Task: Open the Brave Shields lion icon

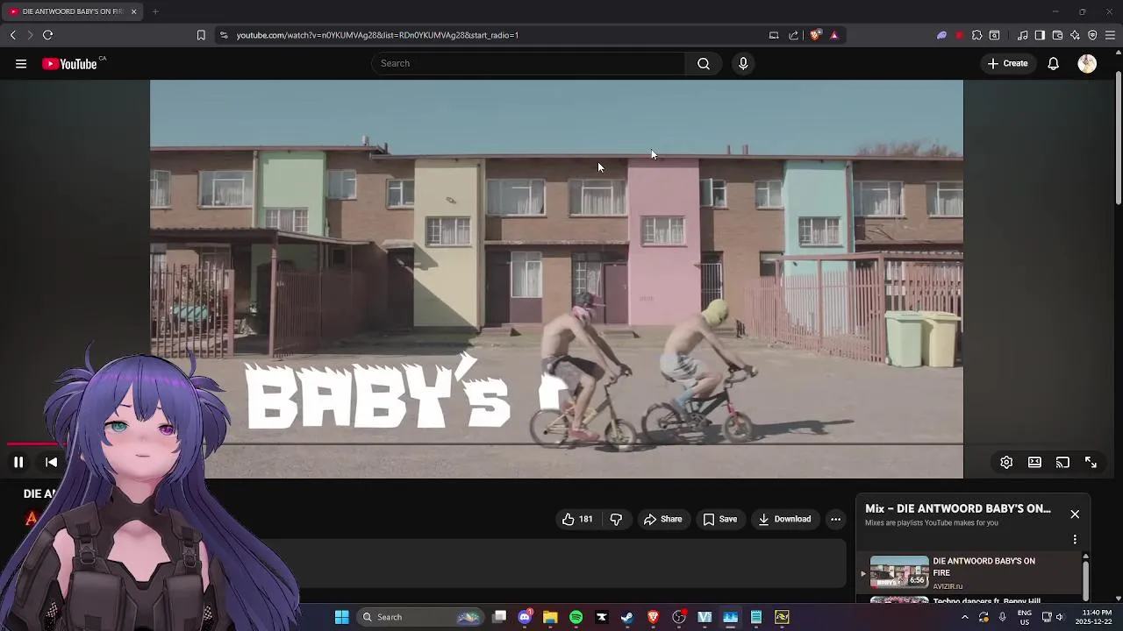Action: tap(815, 35)
